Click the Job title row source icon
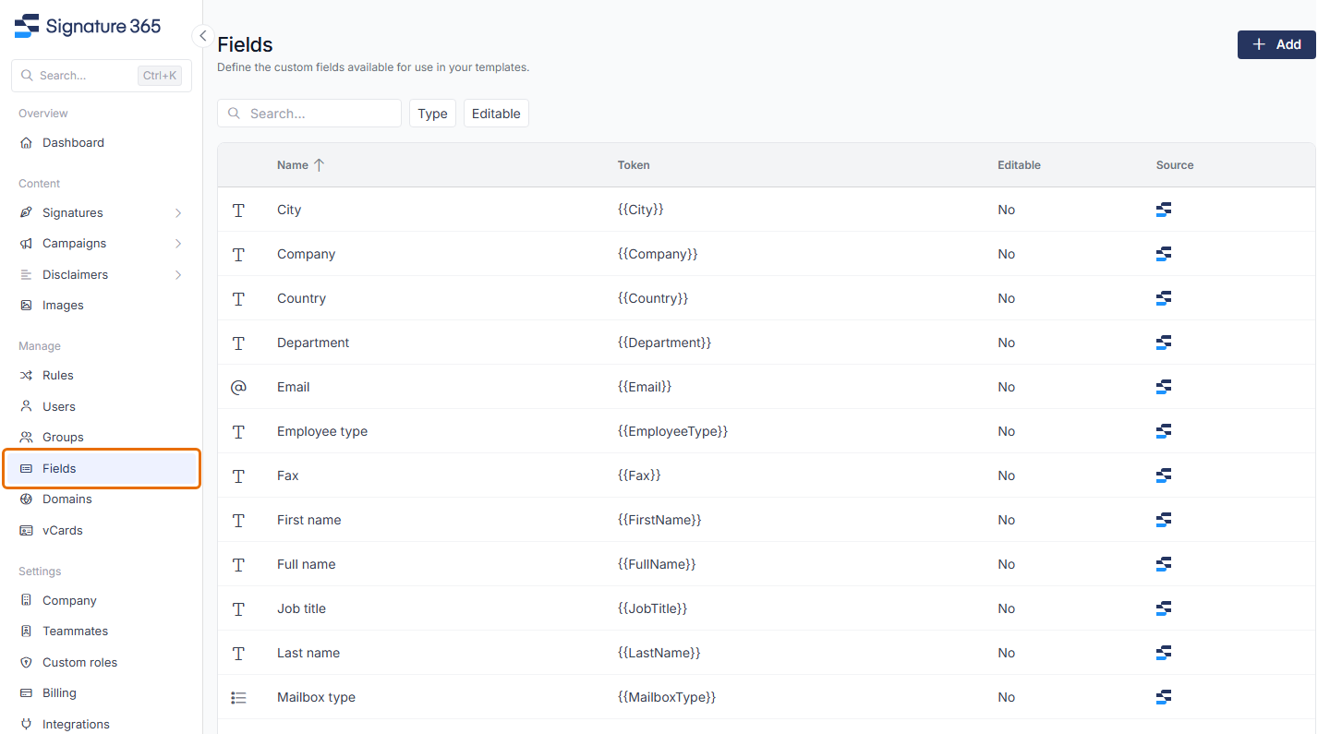Image resolution: width=1330 pixels, height=734 pixels. [x=1164, y=608]
